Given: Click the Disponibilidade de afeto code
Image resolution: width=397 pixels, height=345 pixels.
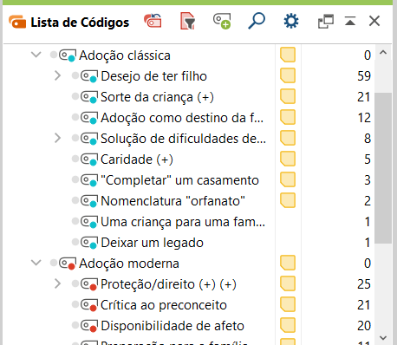Looking at the screenshot, I should (172, 326).
